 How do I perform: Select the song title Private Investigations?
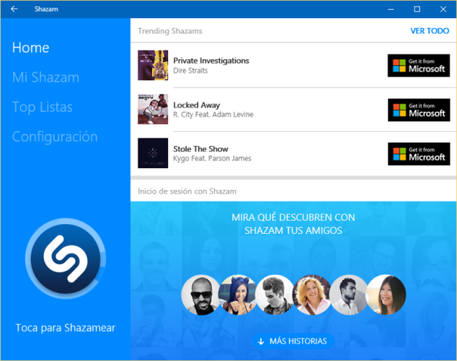click(211, 61)
